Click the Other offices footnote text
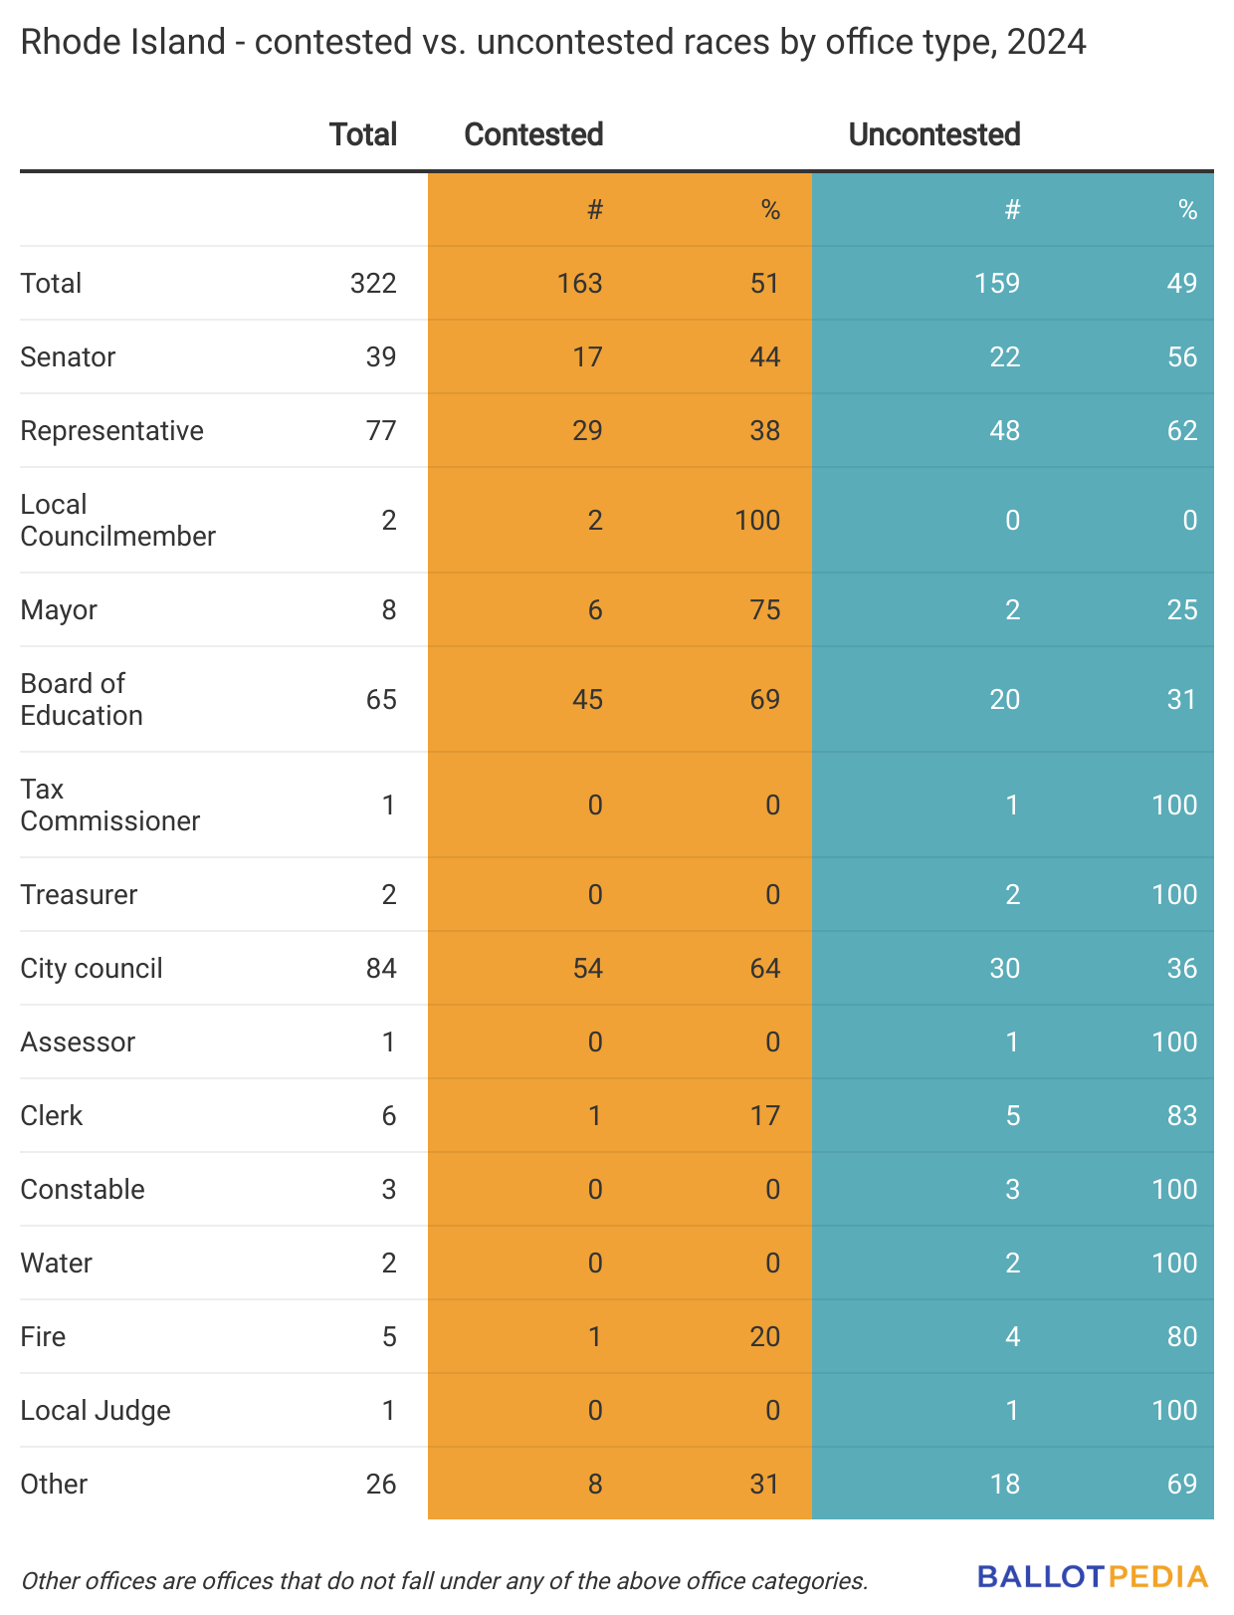 click(444, 1580)
